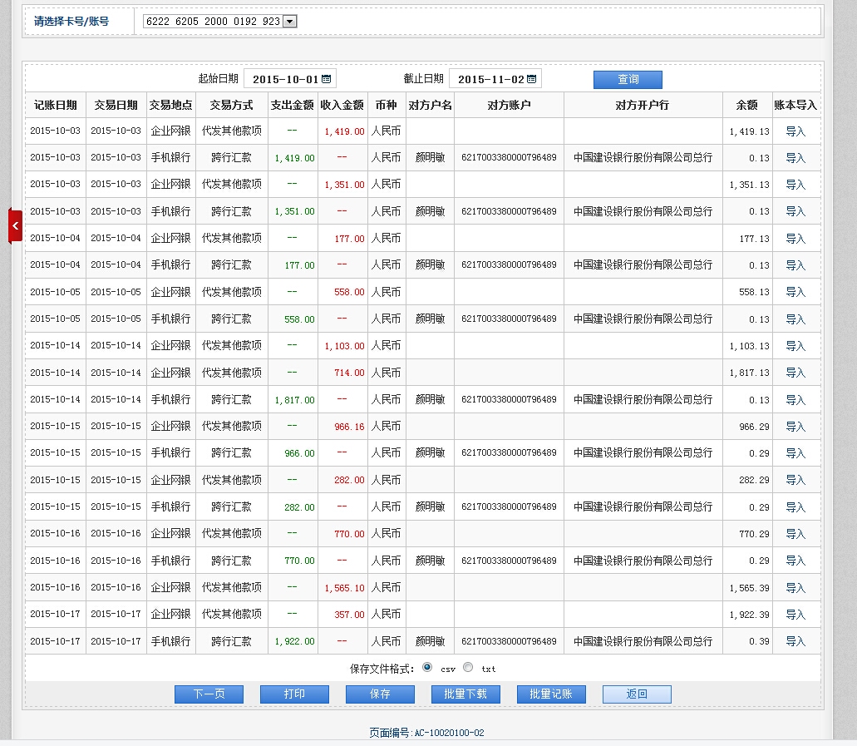
Task: Select the txt file format option
Action: pos(468,667)
